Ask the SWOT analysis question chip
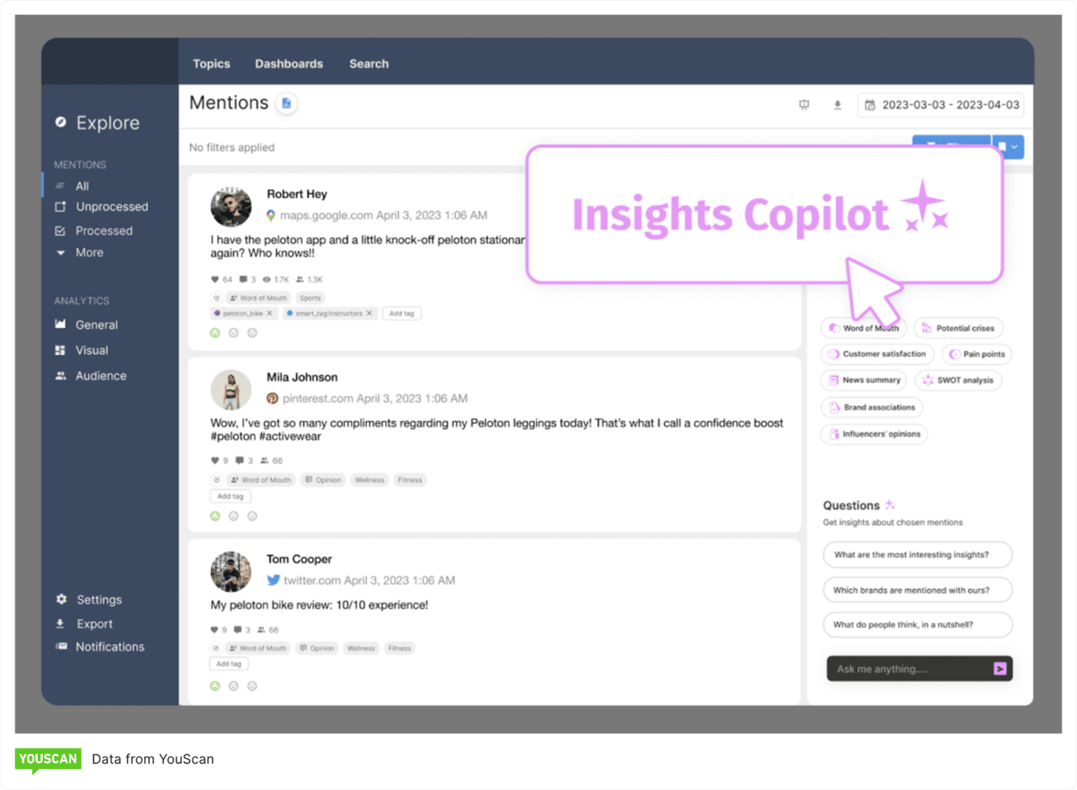The width and height of the screenshot is (1077, 790). click(958, 380)
